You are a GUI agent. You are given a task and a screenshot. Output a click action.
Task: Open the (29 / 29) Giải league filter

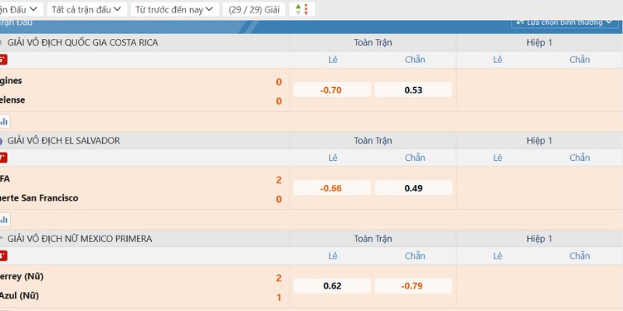[x=252, y=9]
